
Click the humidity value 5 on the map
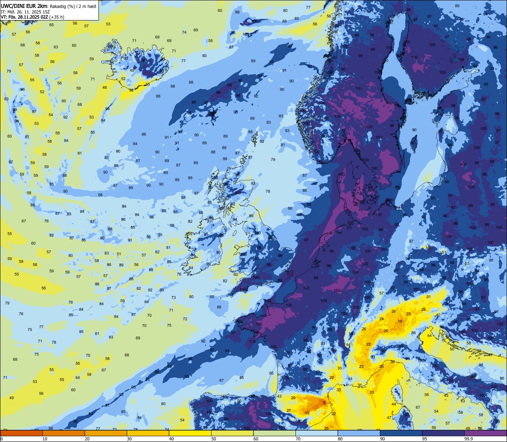click(x=324, y=403)
